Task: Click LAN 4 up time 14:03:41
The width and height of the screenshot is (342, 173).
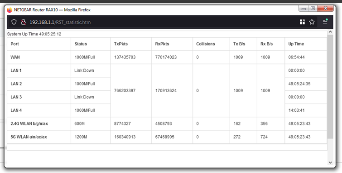Action: 296,110
